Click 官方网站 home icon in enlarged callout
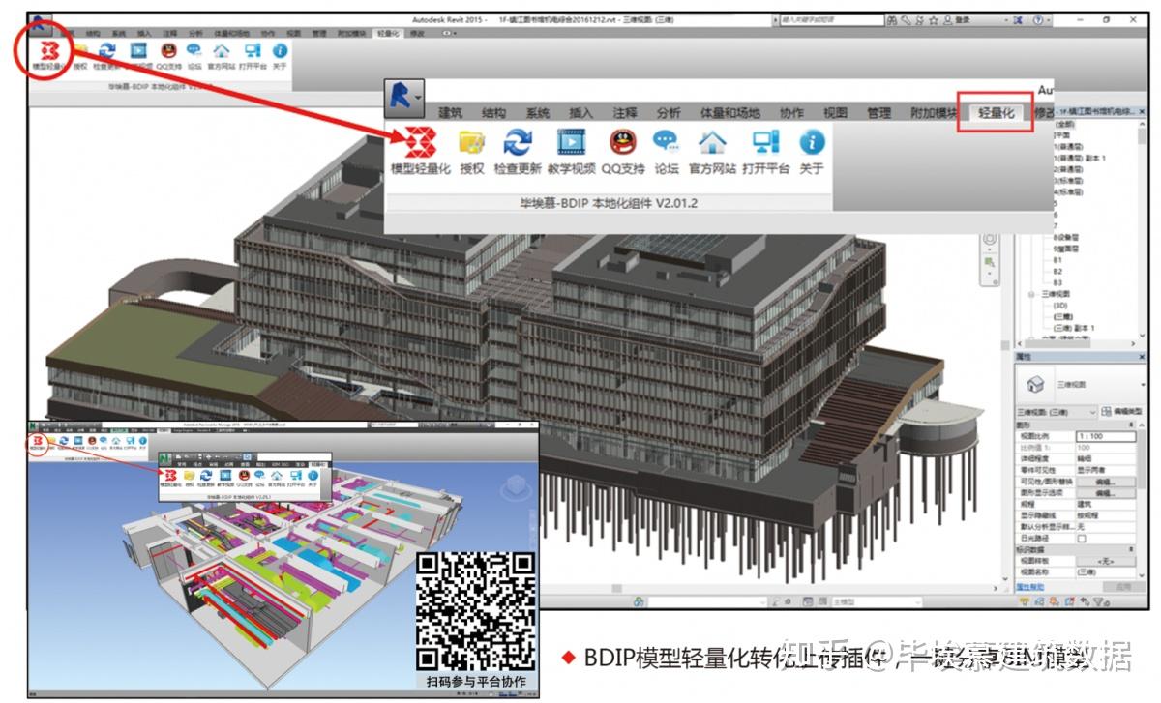Image resolution: width=1161 pixels, height=703 pixels. click(x=713, y=142)
